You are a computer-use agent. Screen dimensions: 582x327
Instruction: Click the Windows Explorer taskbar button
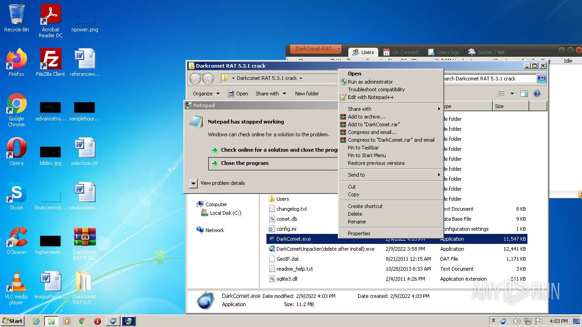pos(51,321)
